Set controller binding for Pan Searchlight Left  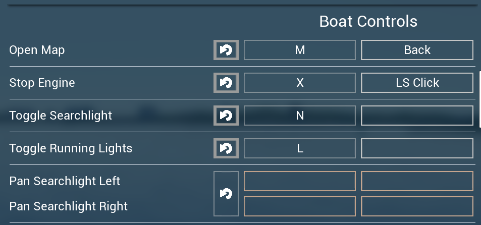pyautogui.click(x=417, y=181)
